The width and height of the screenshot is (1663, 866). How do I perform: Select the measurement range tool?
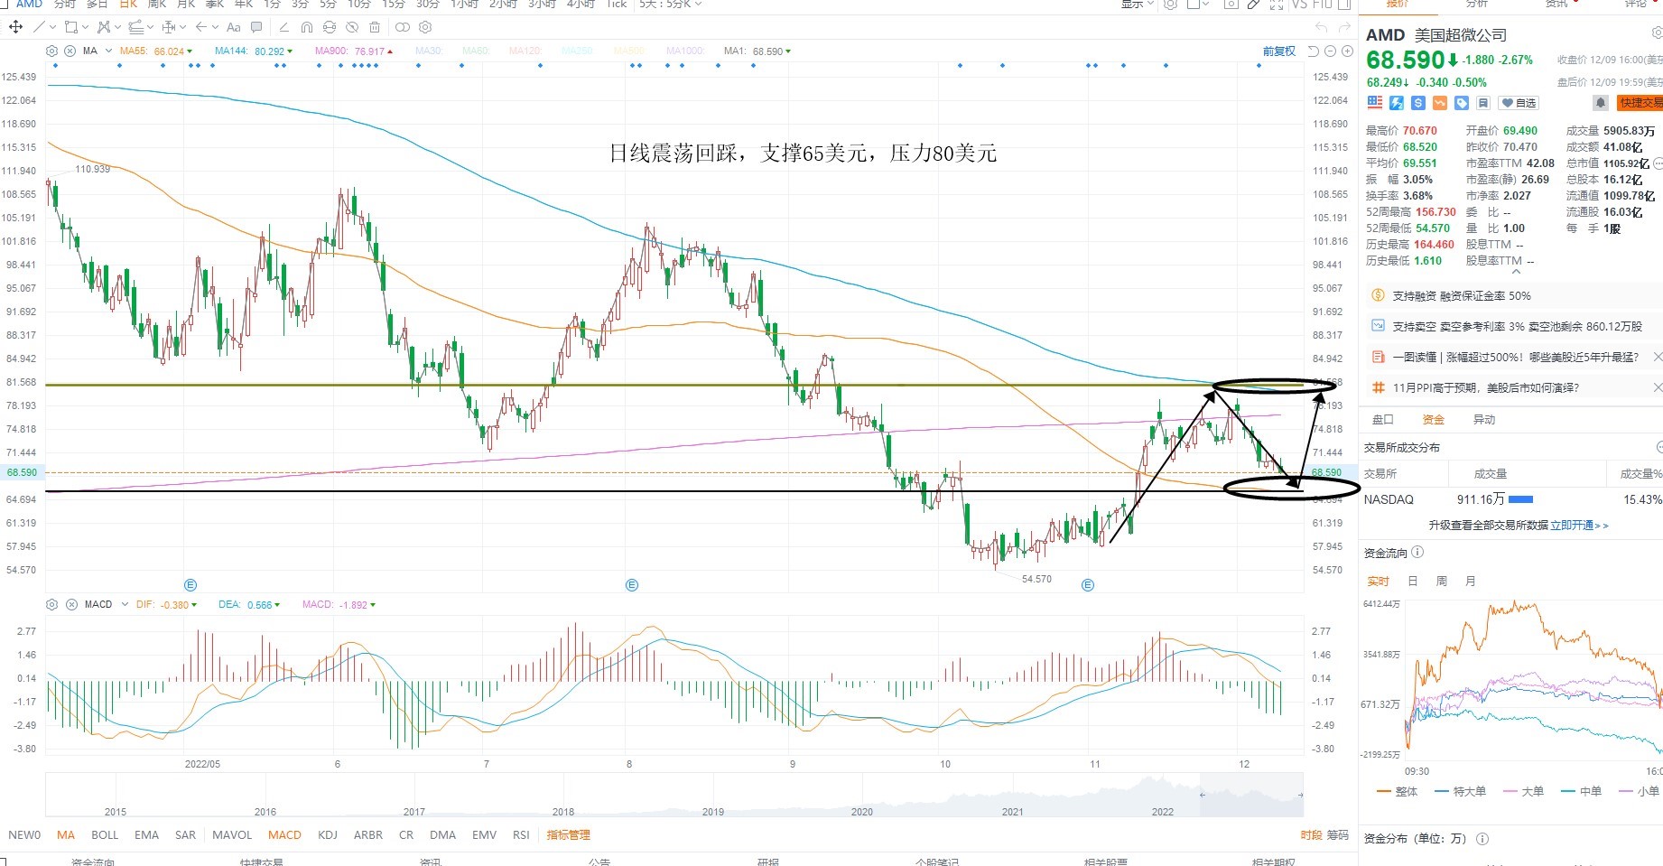tap(169, 27)
